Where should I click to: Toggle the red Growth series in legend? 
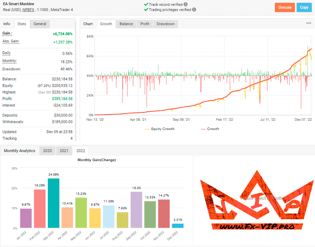click(x=210, y=129)
